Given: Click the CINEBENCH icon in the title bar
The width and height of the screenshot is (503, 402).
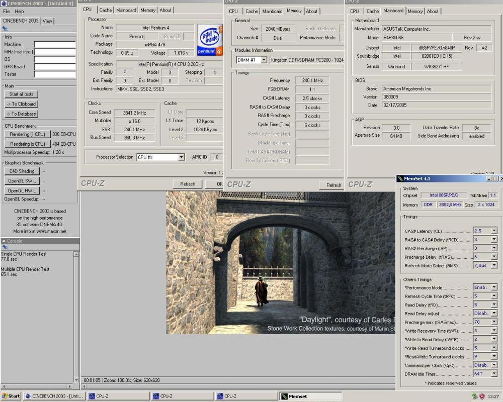Looking at the screenshot, I should tap(4, 3).
